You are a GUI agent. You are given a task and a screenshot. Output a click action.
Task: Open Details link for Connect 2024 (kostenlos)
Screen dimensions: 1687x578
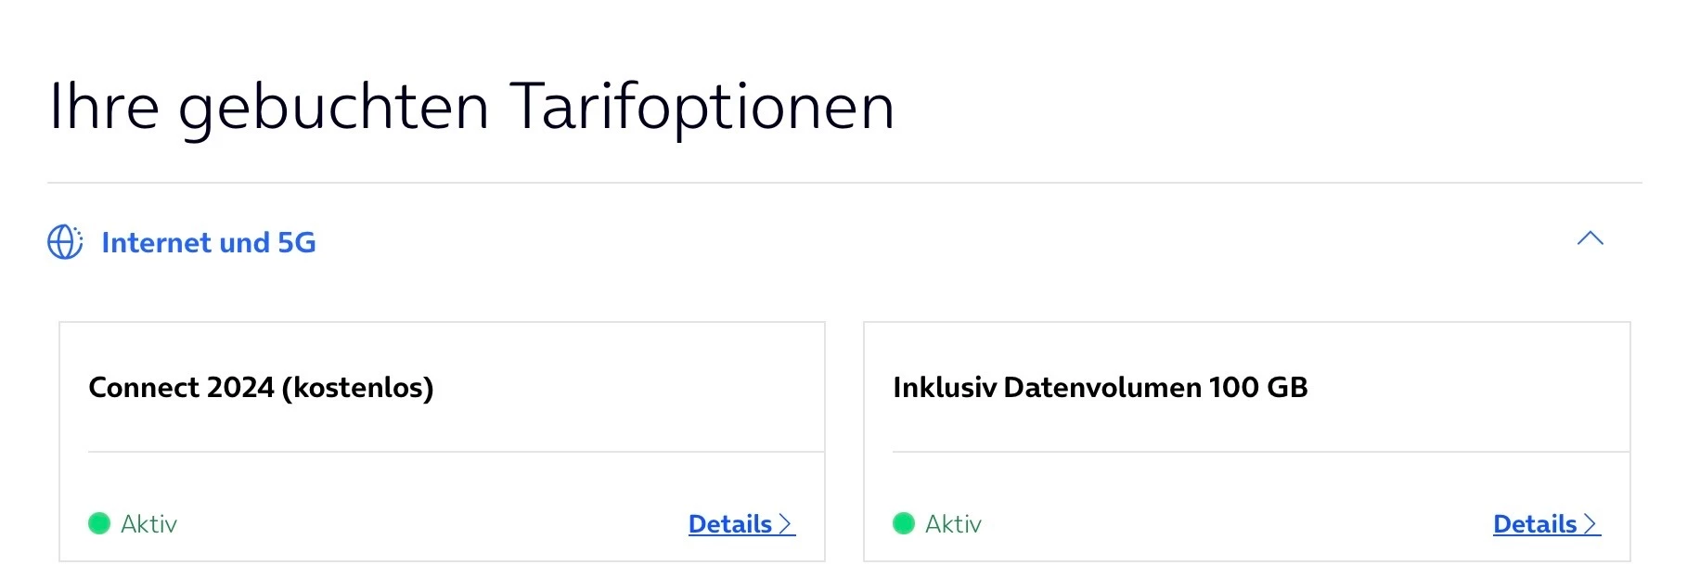point(730,524)
